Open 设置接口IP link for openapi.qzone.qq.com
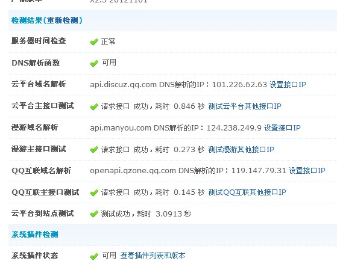 (307, 171)
